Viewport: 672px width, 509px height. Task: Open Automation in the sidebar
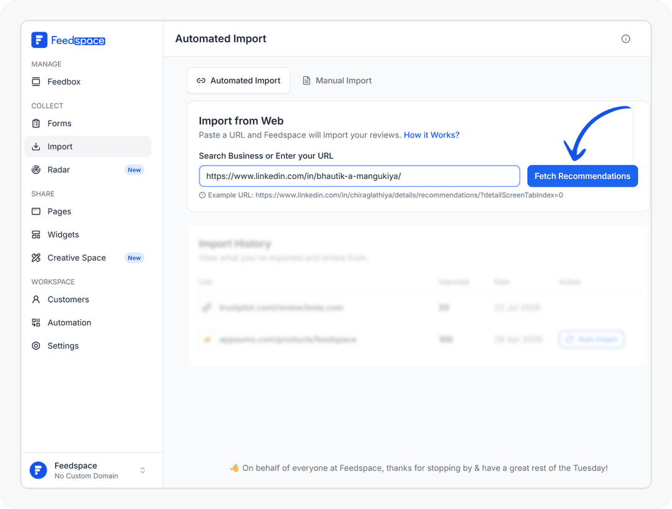point(88,323)
